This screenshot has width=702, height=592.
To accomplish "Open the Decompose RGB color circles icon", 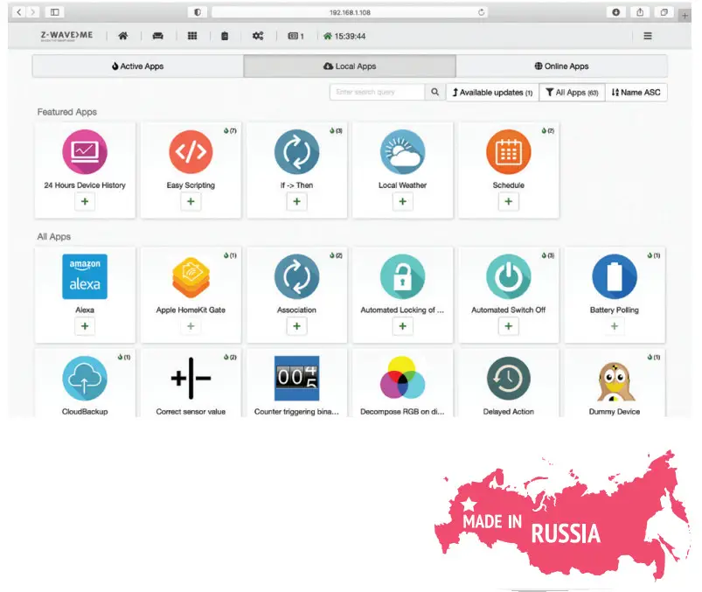I will (x=402, y=378).
